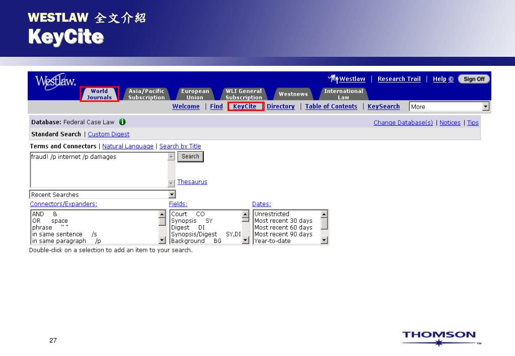Viewport: 515px width, 356px height.
Task: Switch to Custom Digest search
Action: pos(109,134)
